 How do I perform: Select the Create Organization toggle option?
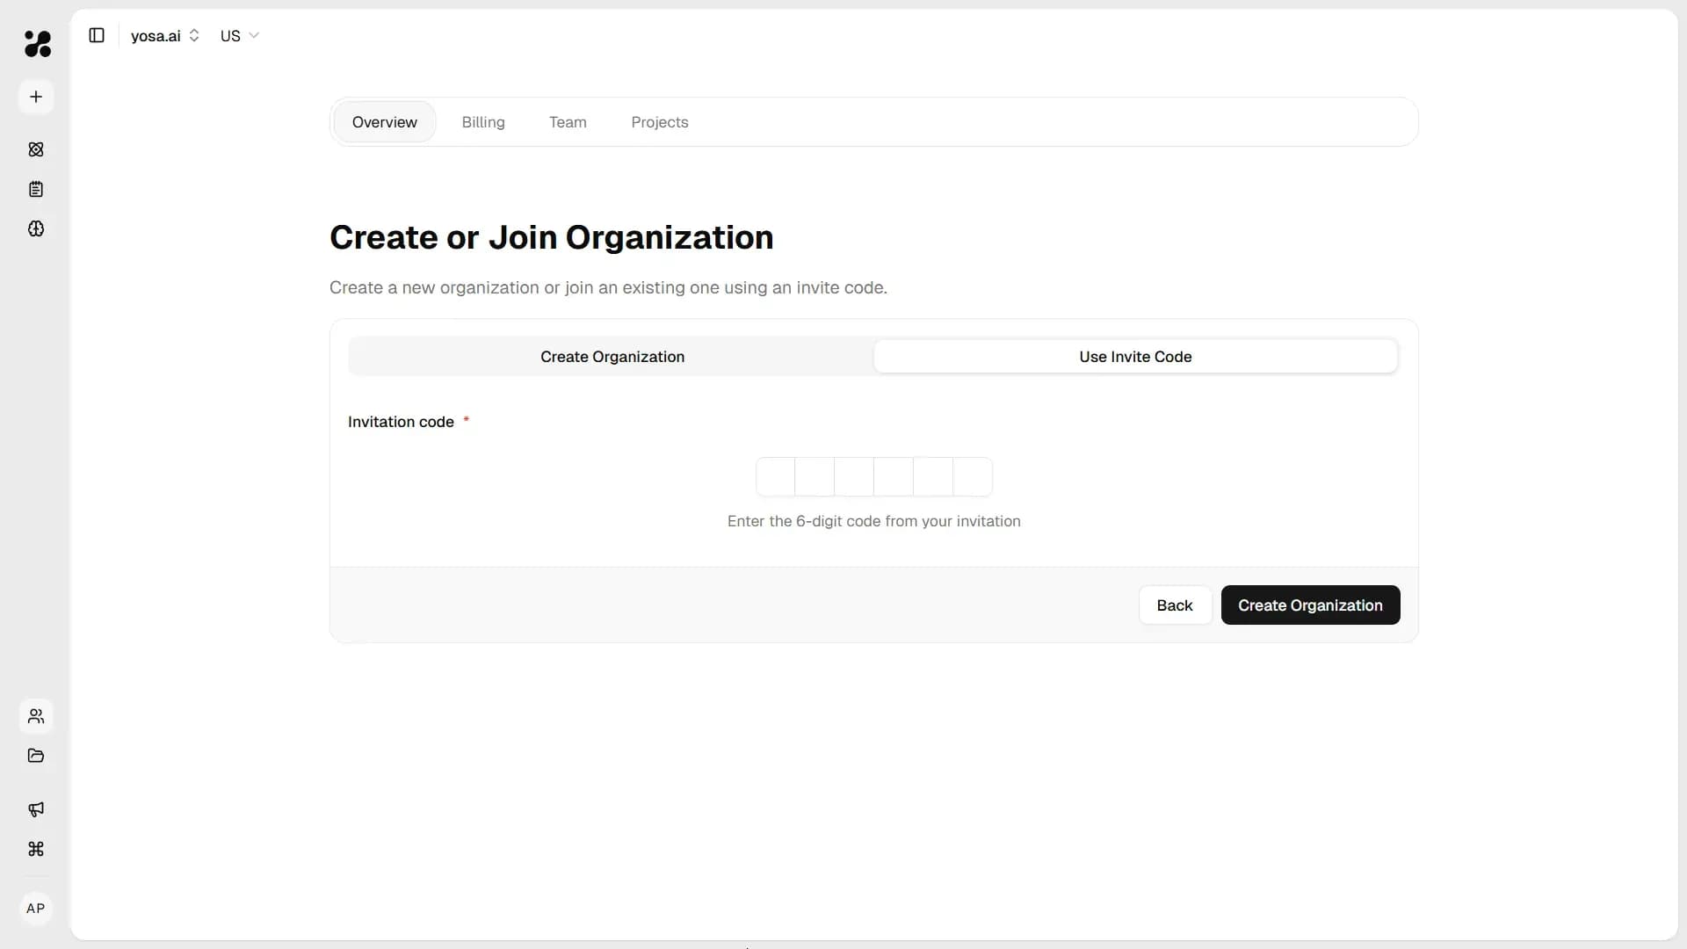pos(612,356)
